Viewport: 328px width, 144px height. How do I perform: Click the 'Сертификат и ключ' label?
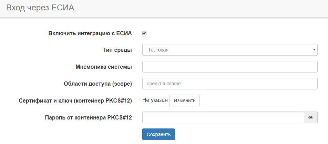[x=45, y=100]
